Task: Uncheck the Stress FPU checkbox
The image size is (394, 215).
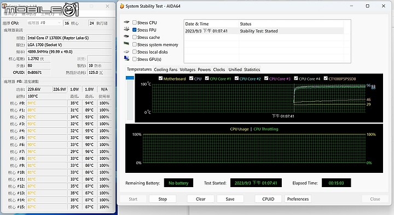Action: pos(135,30)
